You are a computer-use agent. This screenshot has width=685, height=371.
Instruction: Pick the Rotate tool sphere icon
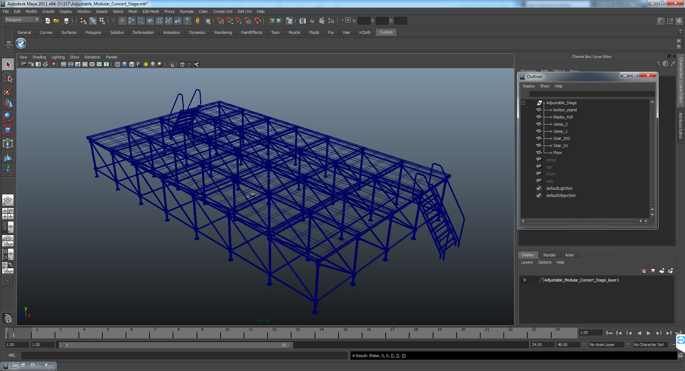(8, 117)
